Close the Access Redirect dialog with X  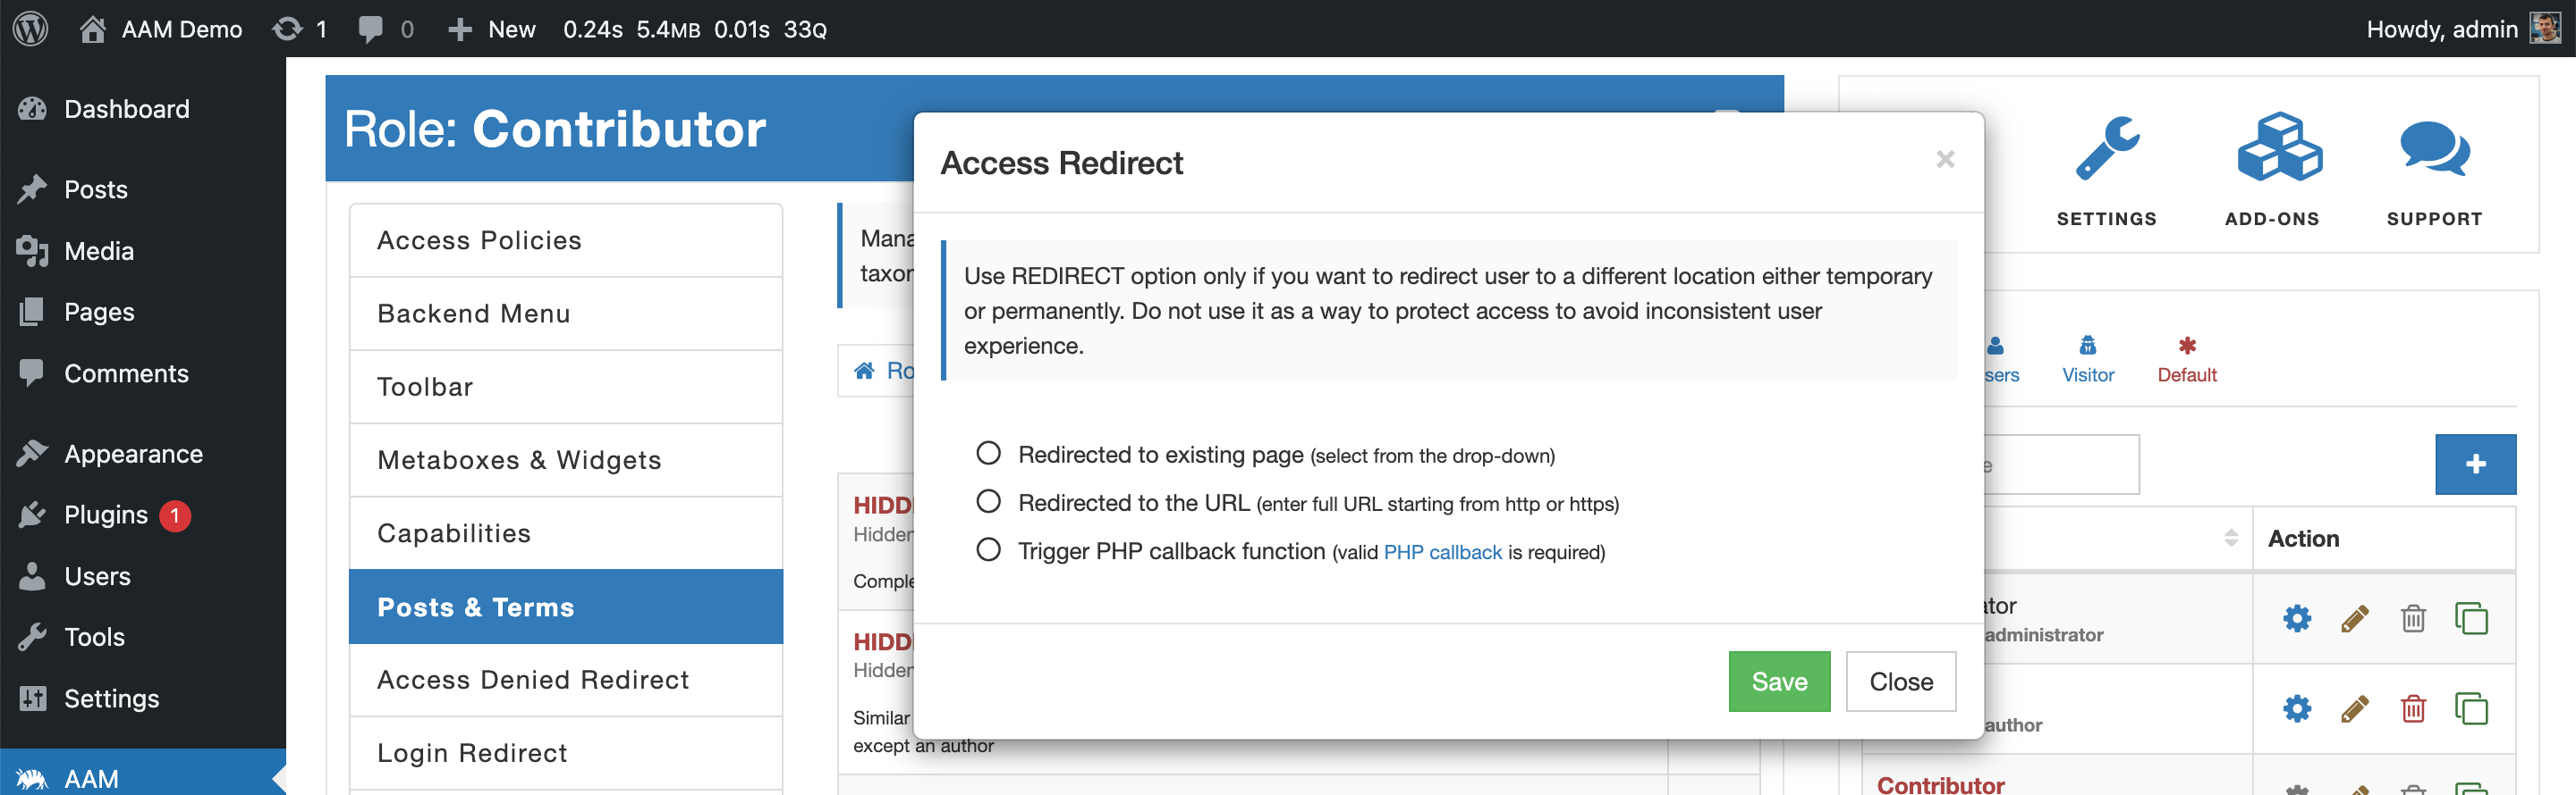1945,160
